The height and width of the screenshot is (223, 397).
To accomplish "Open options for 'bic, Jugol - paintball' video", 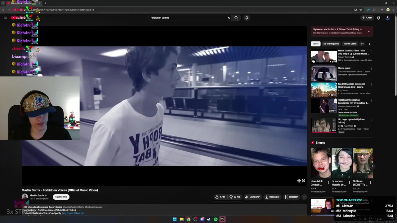I will pyautogui.click(x=372, y=120).
